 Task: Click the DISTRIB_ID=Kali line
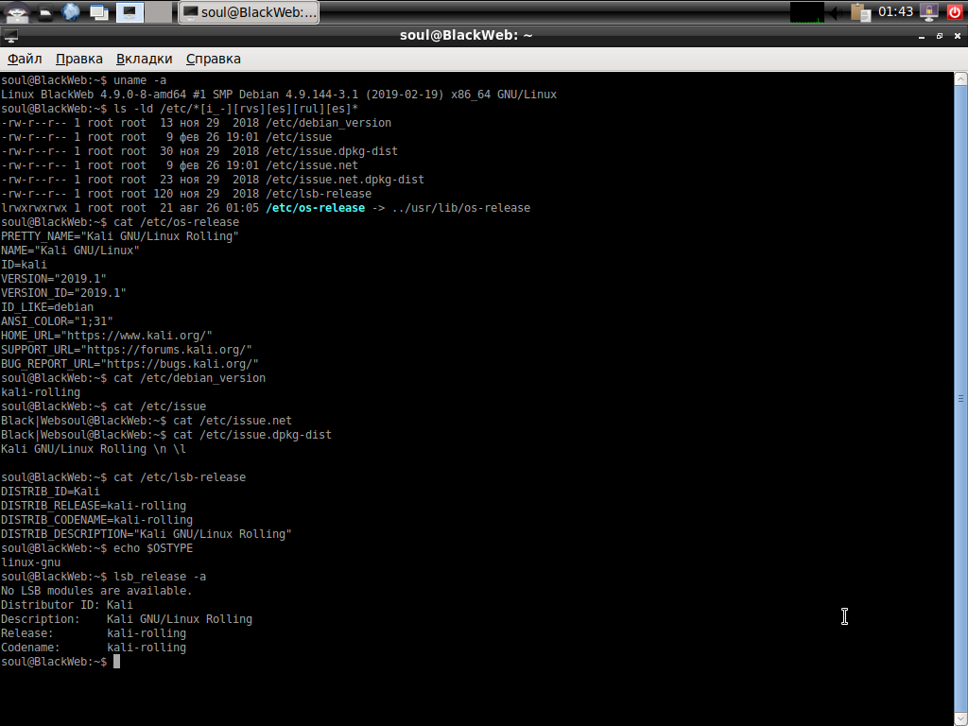(x=50, y=492)
